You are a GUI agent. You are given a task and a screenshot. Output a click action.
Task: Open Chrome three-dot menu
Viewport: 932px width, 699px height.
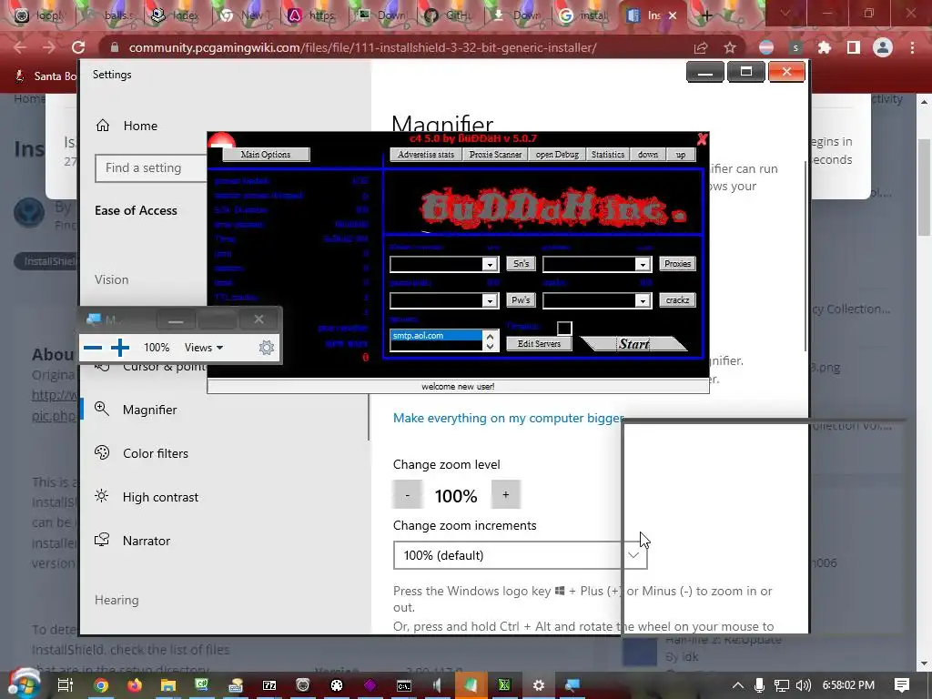912,47
